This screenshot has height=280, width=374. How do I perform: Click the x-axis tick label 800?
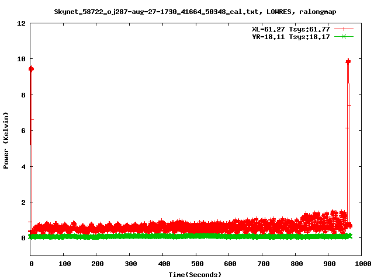click(x=296, y=264)
